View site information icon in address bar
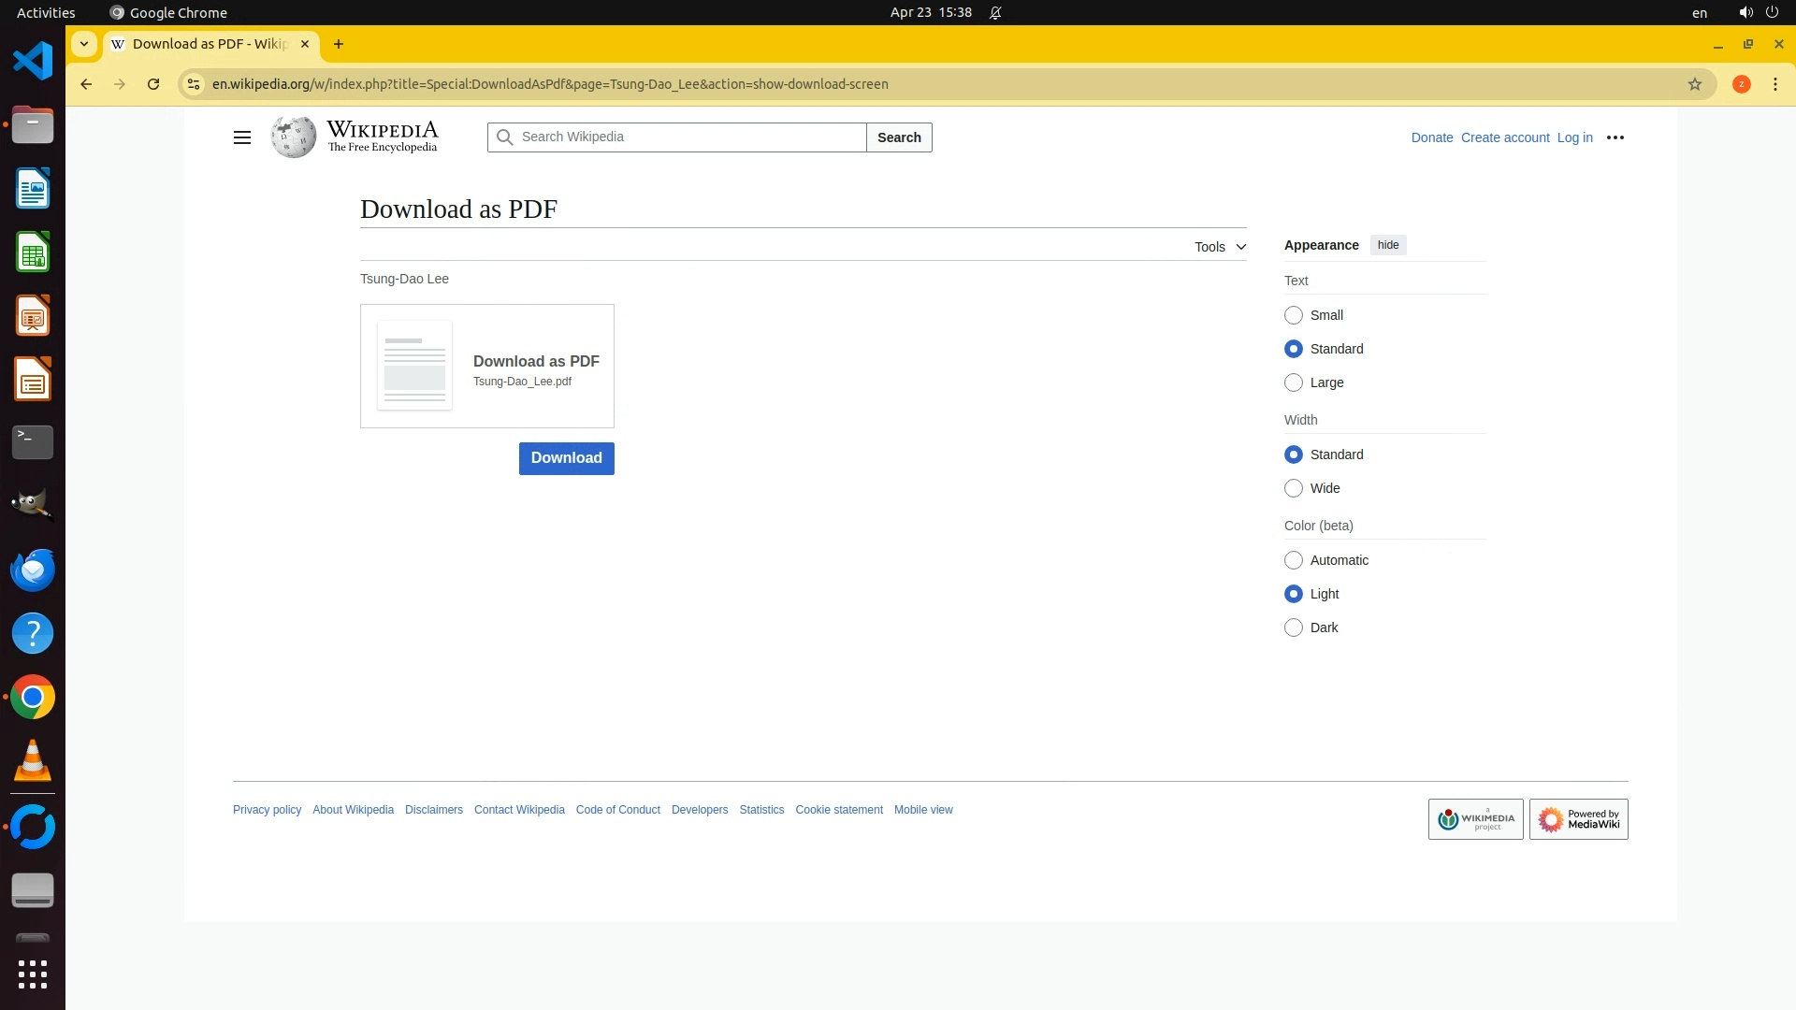Screen dimensions: 1796x1010 194,84
